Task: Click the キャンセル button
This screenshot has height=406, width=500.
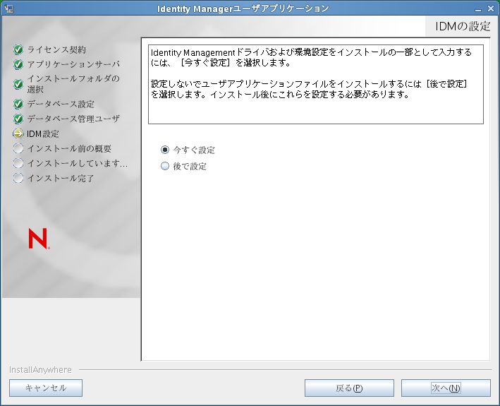Action: click(x=46, y=388)
